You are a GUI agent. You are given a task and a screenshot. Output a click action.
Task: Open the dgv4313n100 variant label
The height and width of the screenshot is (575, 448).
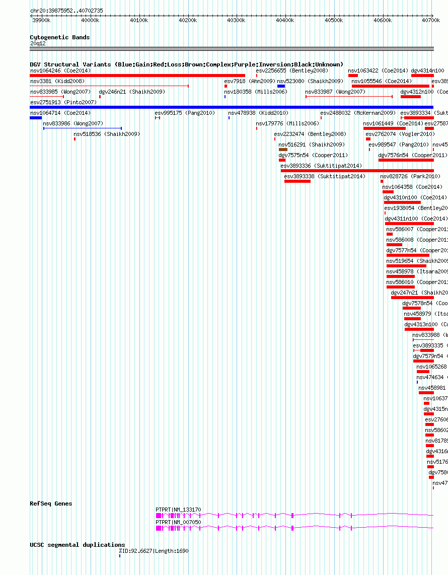(x=426, y=325)
